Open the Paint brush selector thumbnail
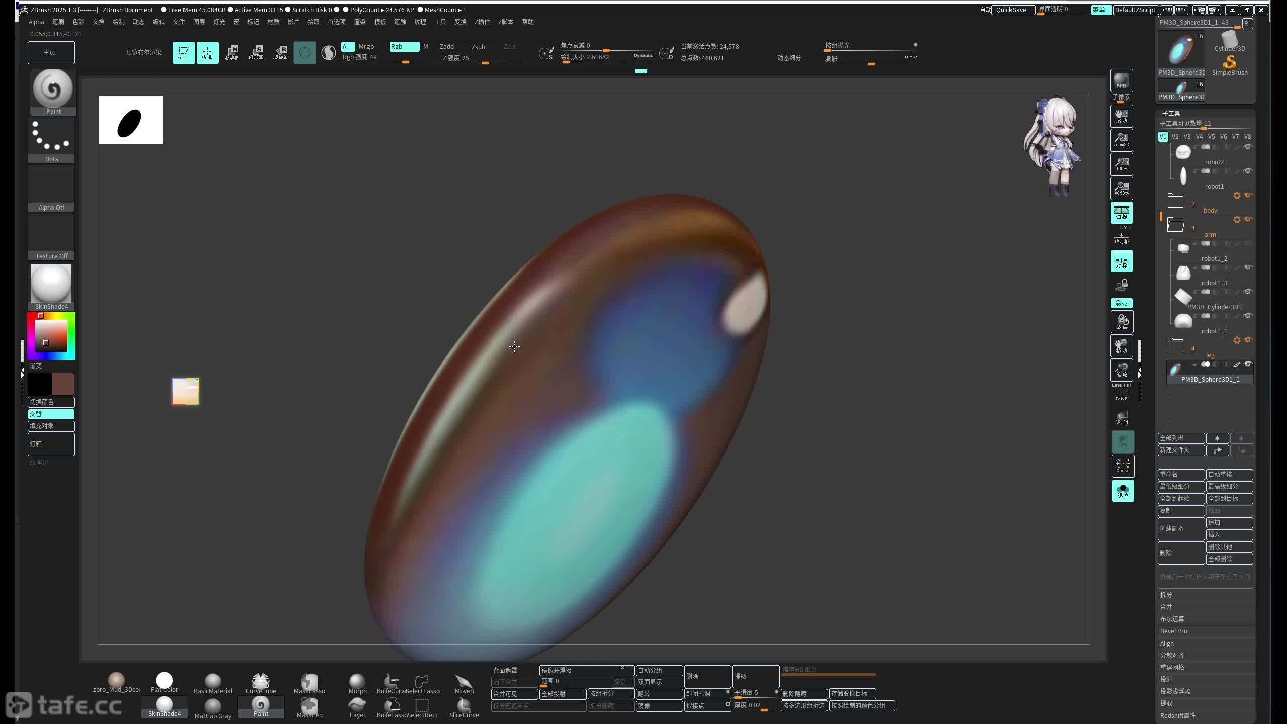Screen dimensions: 1287x724 tap(53, 92)
